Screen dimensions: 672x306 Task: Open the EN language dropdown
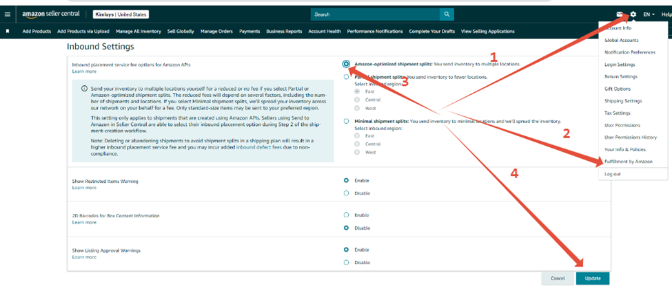649,14
